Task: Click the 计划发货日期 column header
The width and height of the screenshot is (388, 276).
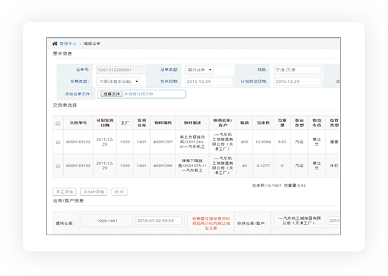Action: point(105,123)
